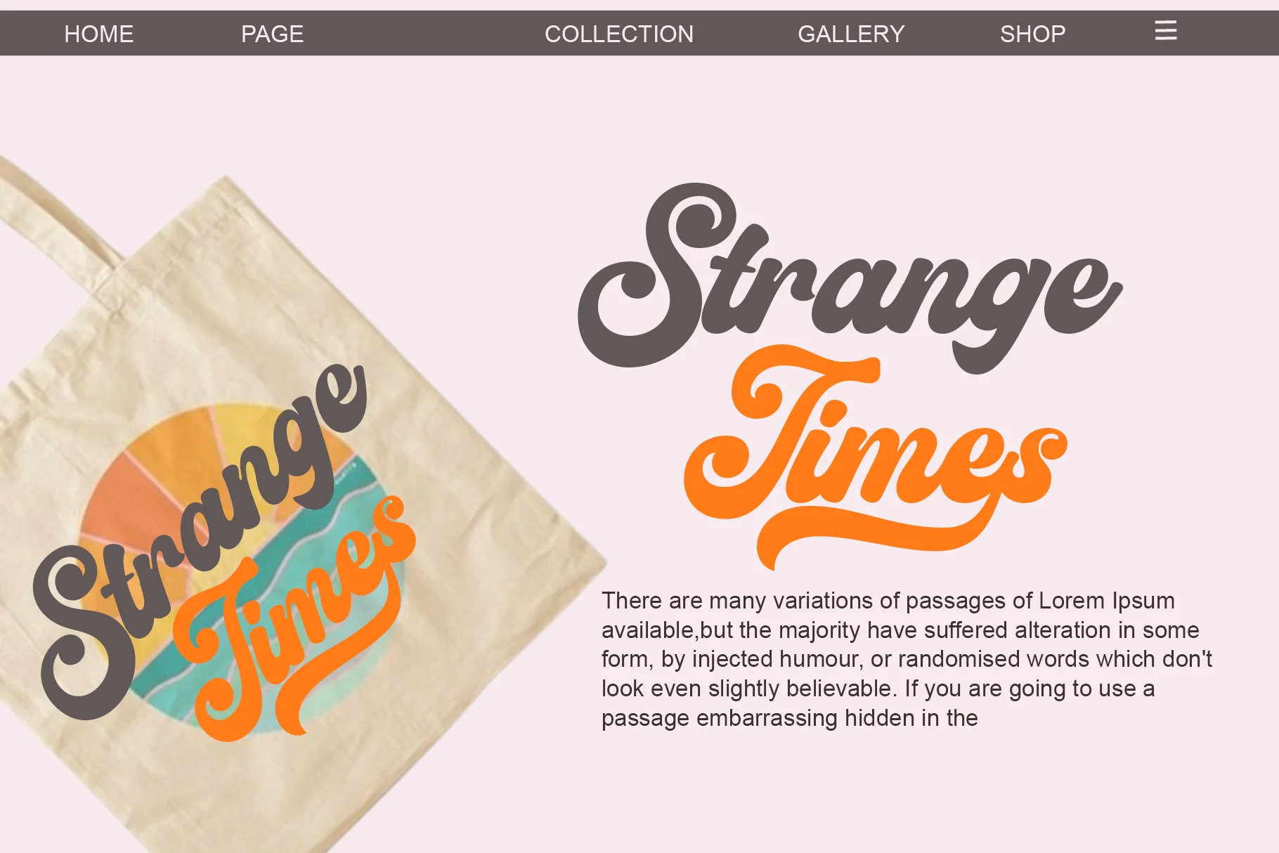The height and width of the screenshot is (853, 1279).
Task: Click the phrase 'Lorem Ipsum' in the paragraph
Action: (1107, 601)
